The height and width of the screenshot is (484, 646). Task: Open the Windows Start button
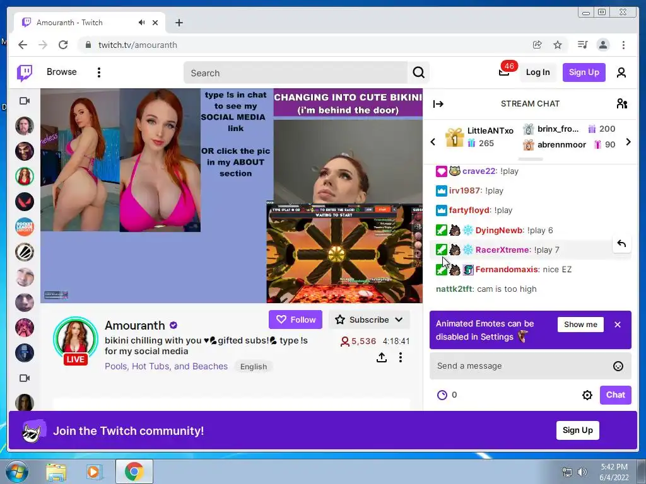tap(16, 471)
